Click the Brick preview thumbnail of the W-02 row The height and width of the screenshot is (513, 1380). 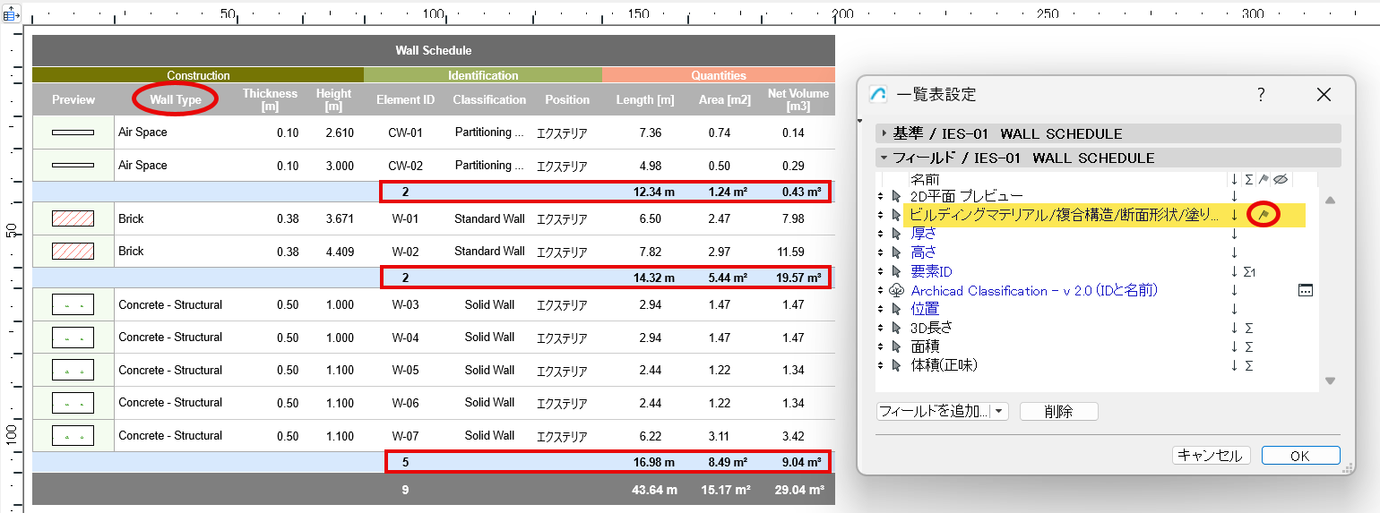coord(73,251)
